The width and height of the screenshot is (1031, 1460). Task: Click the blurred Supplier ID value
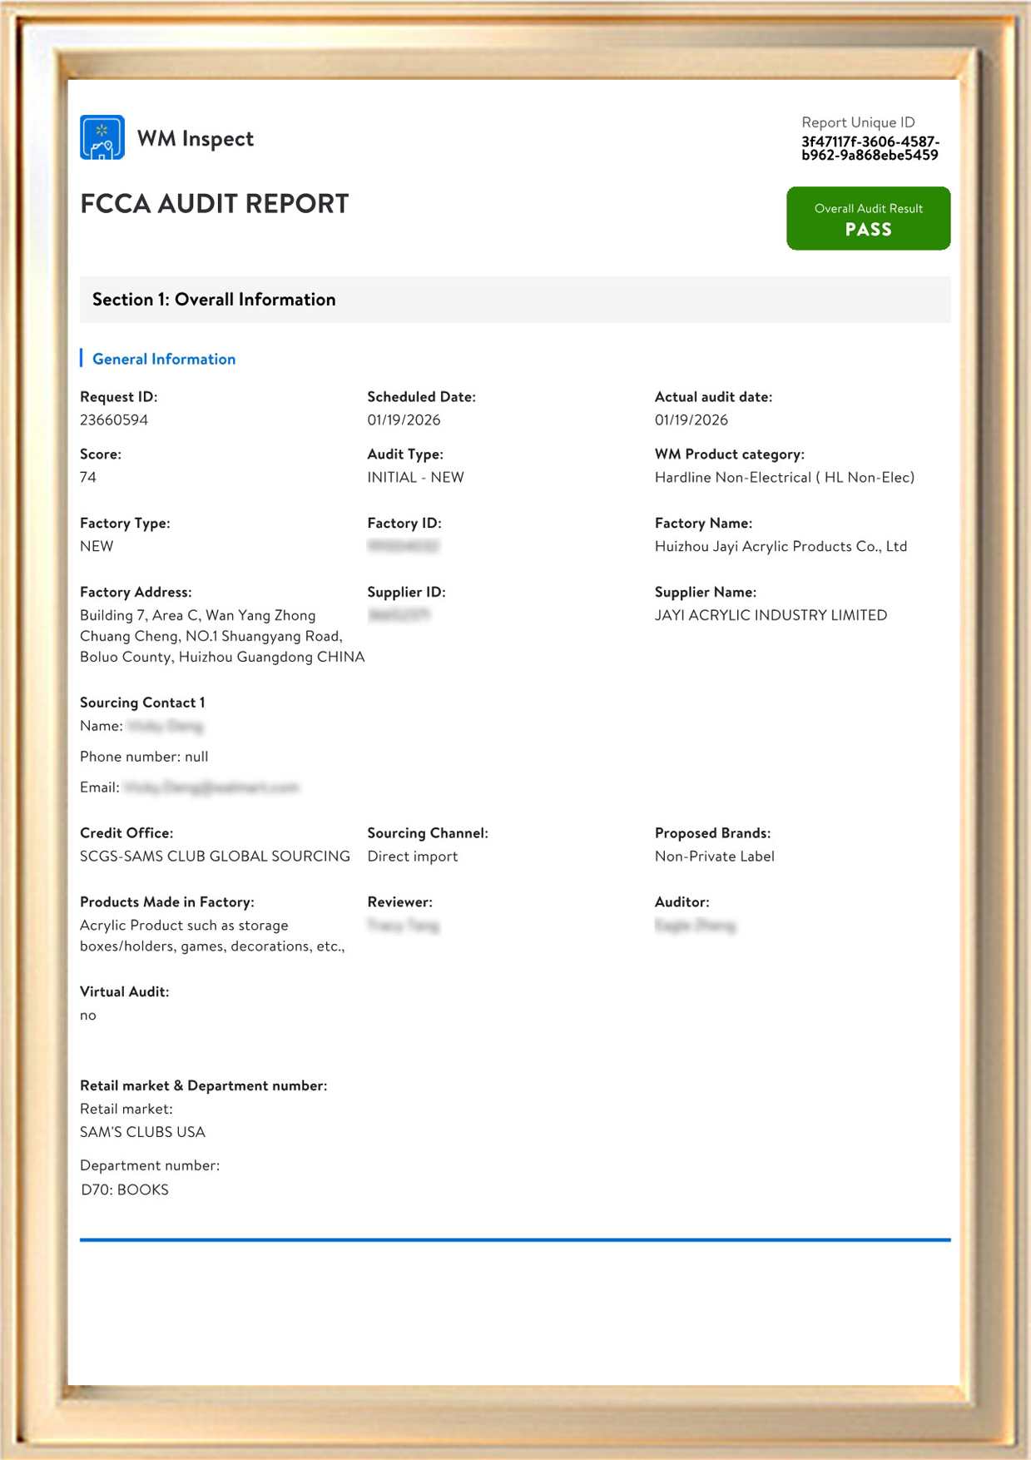(399, 615)
